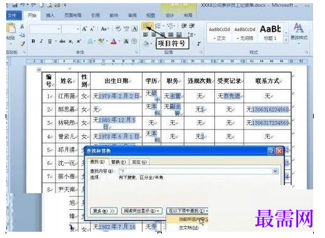Viewport: 325px width, 238px height.
Task: Switch to the Insert ribbon tab
Action: pyautogui.click(x=50, y=16)
